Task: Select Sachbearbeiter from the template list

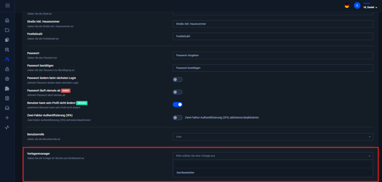Action: click(x=273, y=173)
